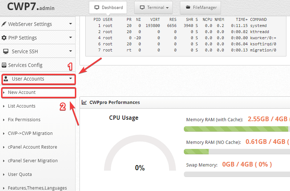The width and height of the screenshot is (290, 191).
Task: Open Fix Permissions option
Action: pos(24,120)
